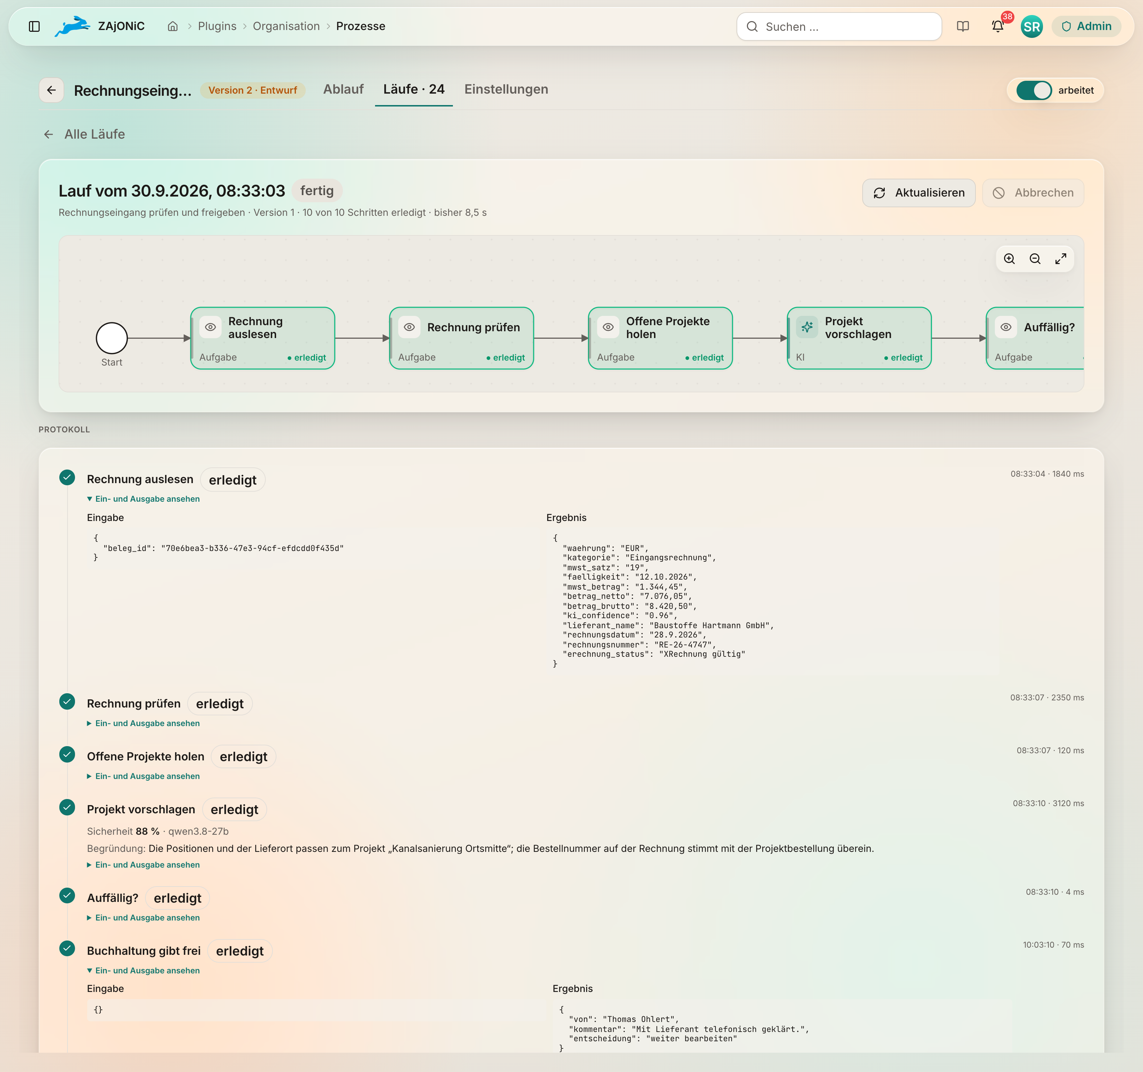Expand Rechnung prüfen Ein- und Ausgabe
Image resolution: width=1143 pixels, height=1072 pixels.
[x=143, y=724]
